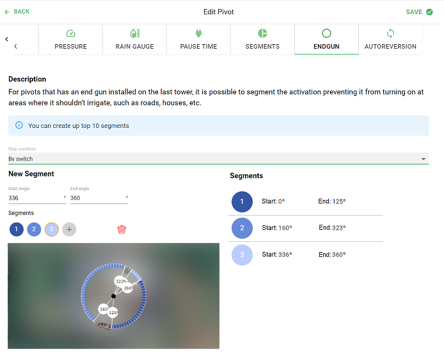This screenshot has width=444, height=357.
Task: Click the Stop condition dropdown arrow
Action: [424, 159]
